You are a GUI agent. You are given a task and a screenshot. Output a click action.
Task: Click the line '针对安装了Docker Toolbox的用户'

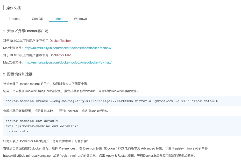pos(46,84)
